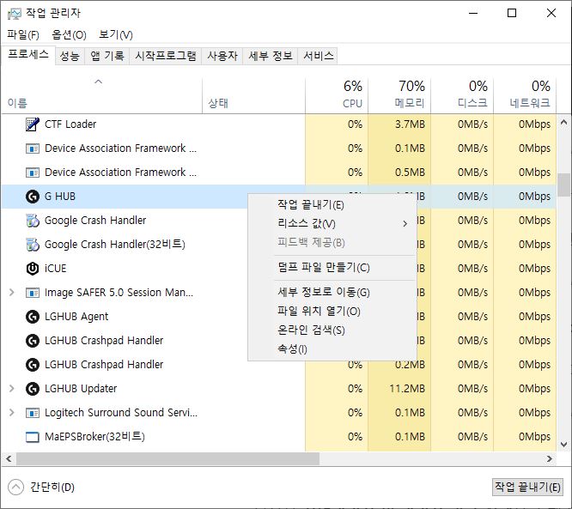This screenshot has width=572, height=509.
Task: Click the Google Crash Handler icon
Action: [33, 221]
